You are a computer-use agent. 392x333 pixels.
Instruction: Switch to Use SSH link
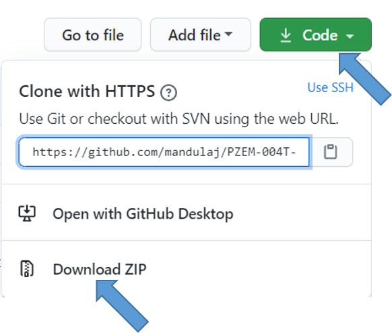330,87
